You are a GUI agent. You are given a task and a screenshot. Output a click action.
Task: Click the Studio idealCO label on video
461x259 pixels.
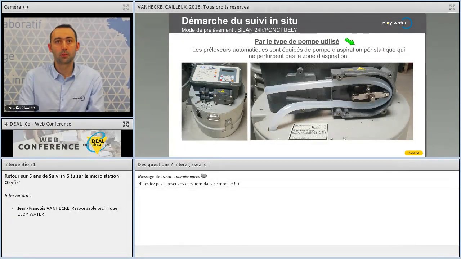click(22, 108)
